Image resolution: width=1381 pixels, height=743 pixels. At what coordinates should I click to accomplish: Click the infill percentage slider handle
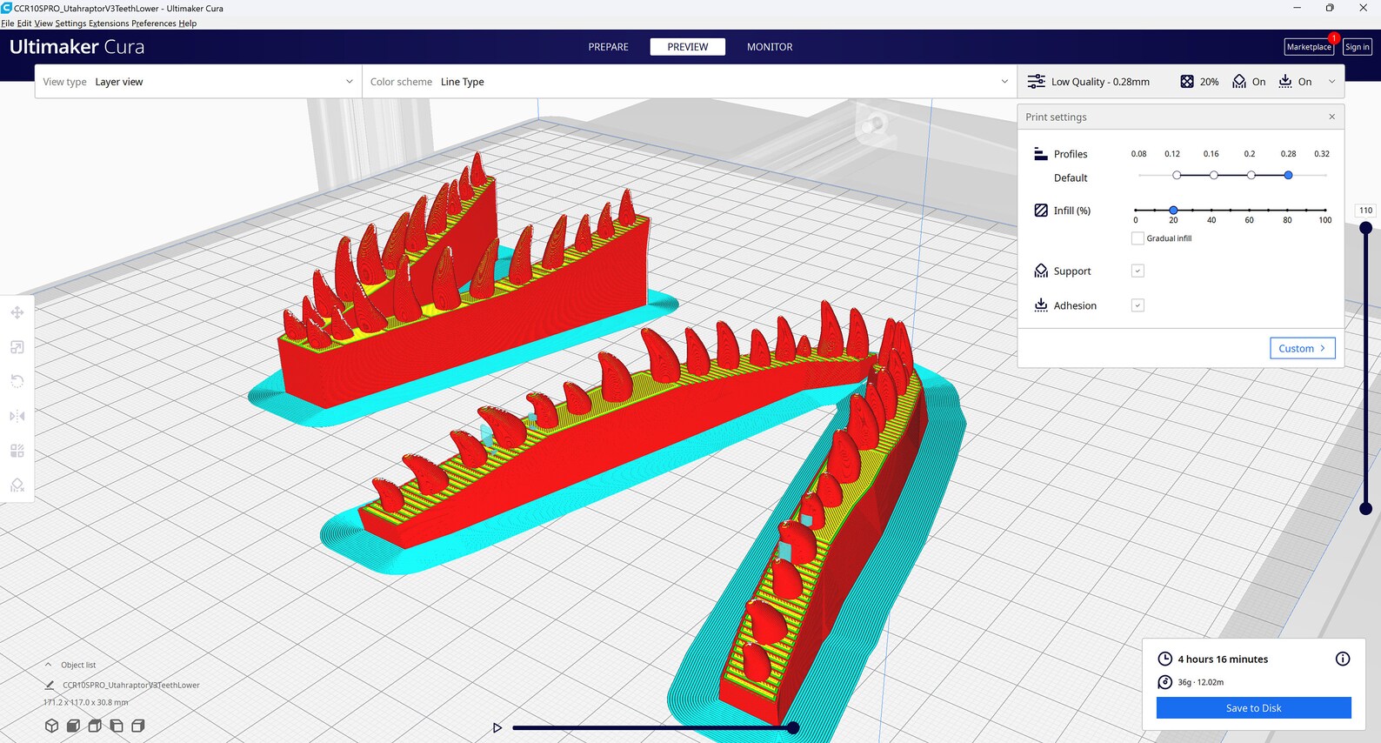1173,210
